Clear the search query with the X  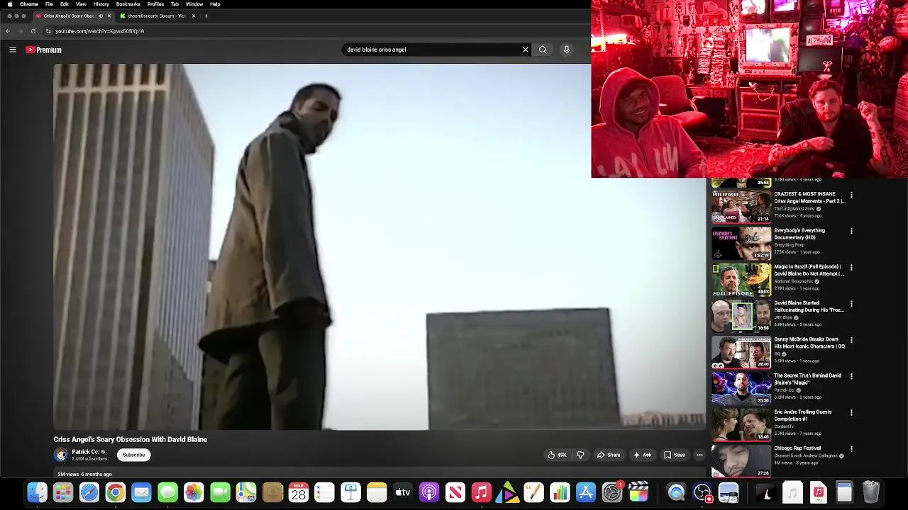[x=526, y=50]
